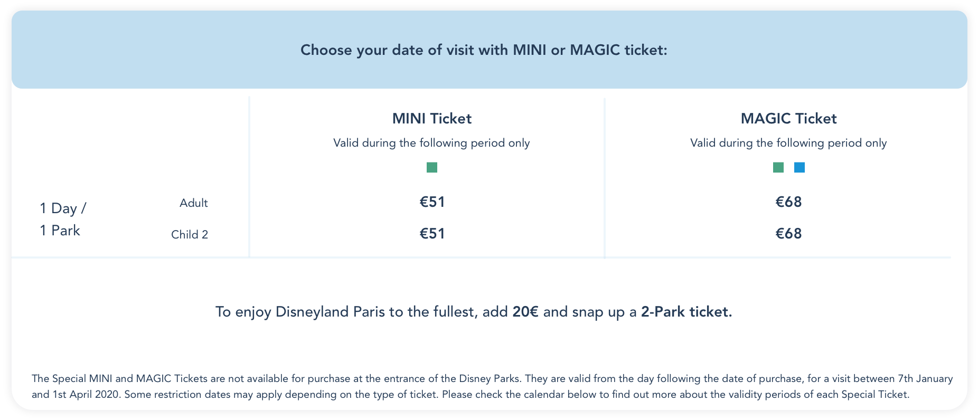Click the bold 20€ amount
The height and width of the screenshot is (420, 978).
tap(525, 312)
